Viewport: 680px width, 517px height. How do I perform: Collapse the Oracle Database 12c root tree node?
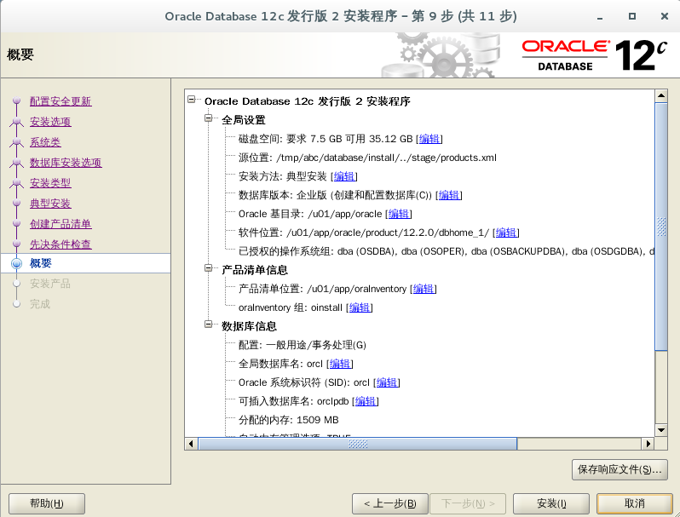click(191, 100)
